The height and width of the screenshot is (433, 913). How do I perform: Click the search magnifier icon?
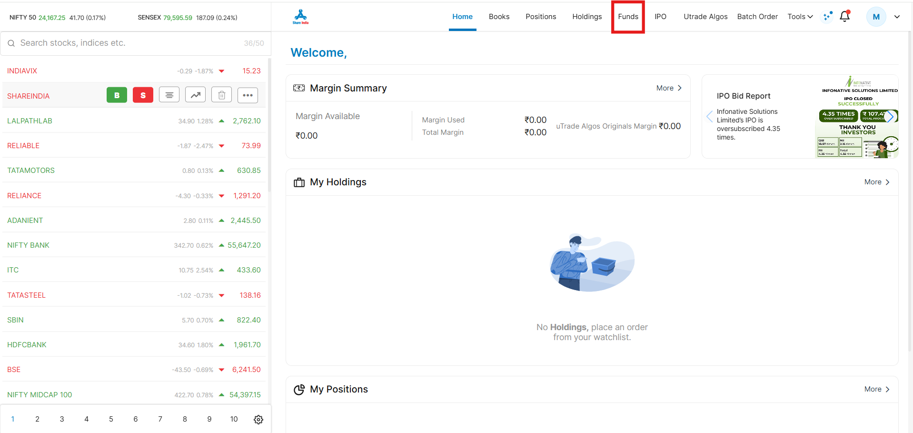tap(11, 43)
